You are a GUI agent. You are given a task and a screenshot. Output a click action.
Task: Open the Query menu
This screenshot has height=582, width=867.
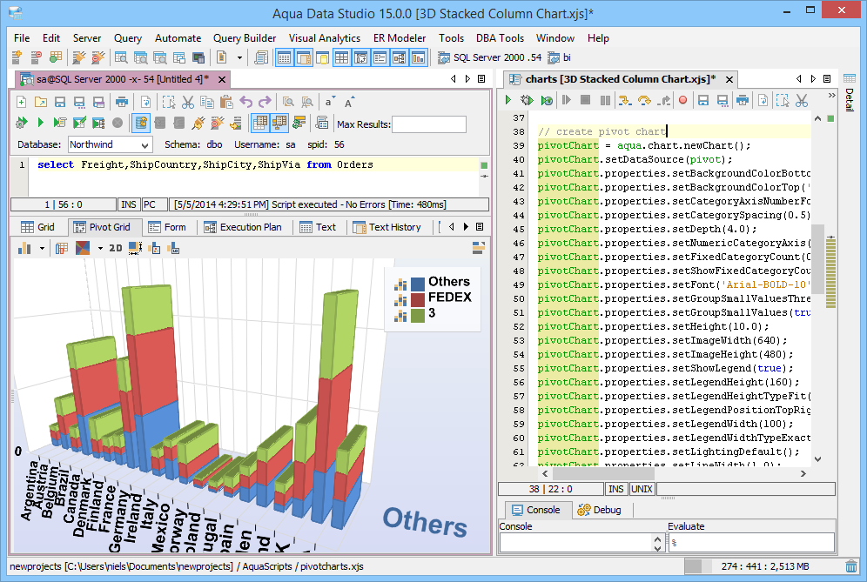point(128,38)
